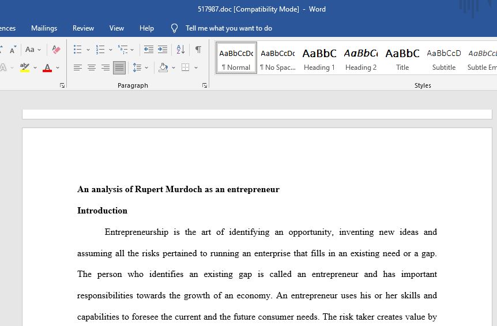Viewport: 497px width, 326px height.
Task: Apply the Heading 1 style
Action: tap(319, 58)
